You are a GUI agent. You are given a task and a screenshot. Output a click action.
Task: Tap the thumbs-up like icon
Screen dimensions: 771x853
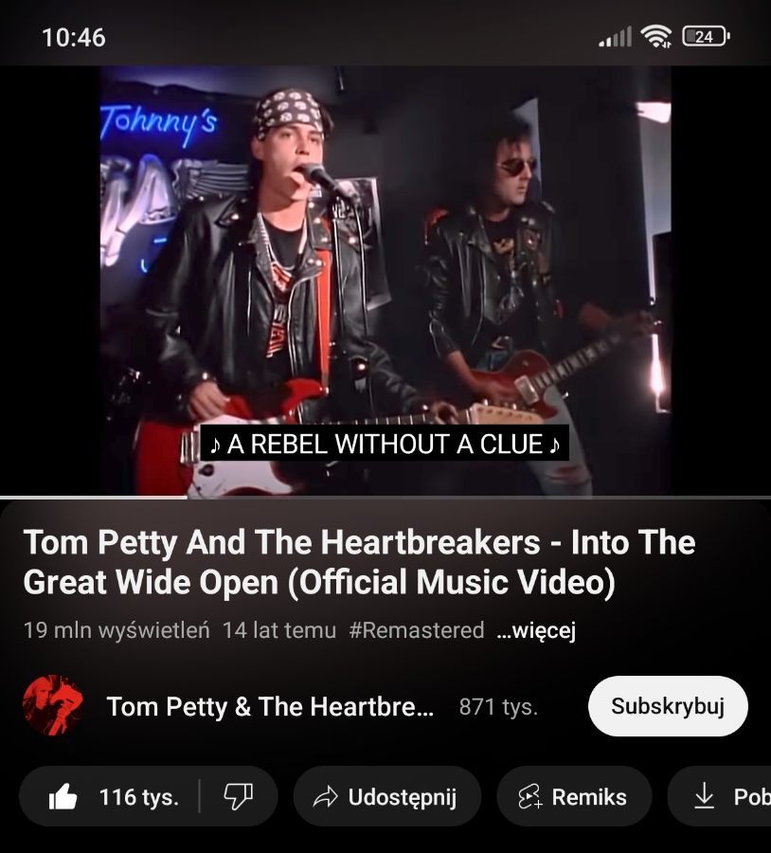click(x=63, y=797)
